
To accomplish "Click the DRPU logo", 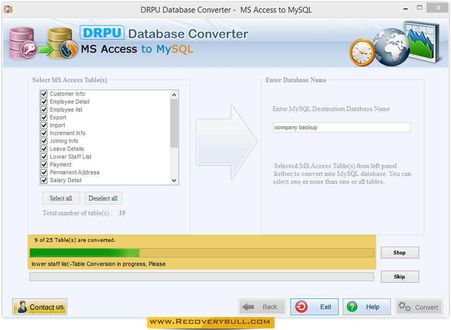I will pyautogui.click(x=102, y=33).
